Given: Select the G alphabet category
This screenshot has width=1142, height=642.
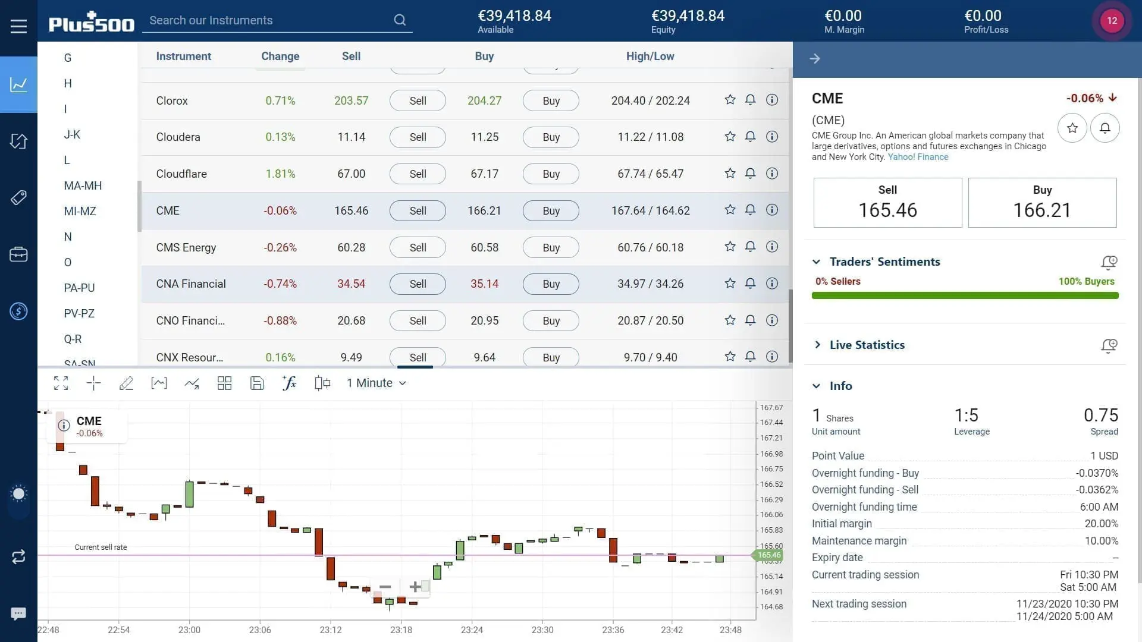Looking at the screenshot, I should click(68, 58).
